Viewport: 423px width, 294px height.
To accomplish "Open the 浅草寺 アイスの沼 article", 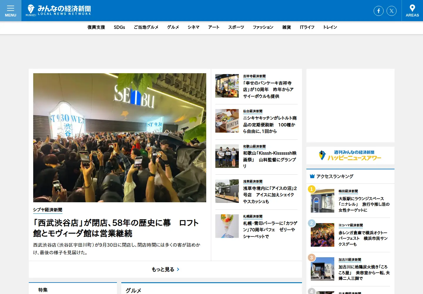I will 270,195.
